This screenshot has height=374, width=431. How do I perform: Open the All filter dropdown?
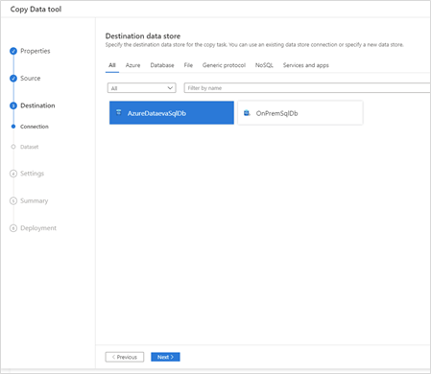(141, 88)
